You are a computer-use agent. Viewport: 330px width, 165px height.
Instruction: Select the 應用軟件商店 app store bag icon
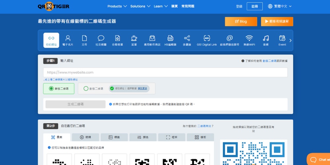152,38
